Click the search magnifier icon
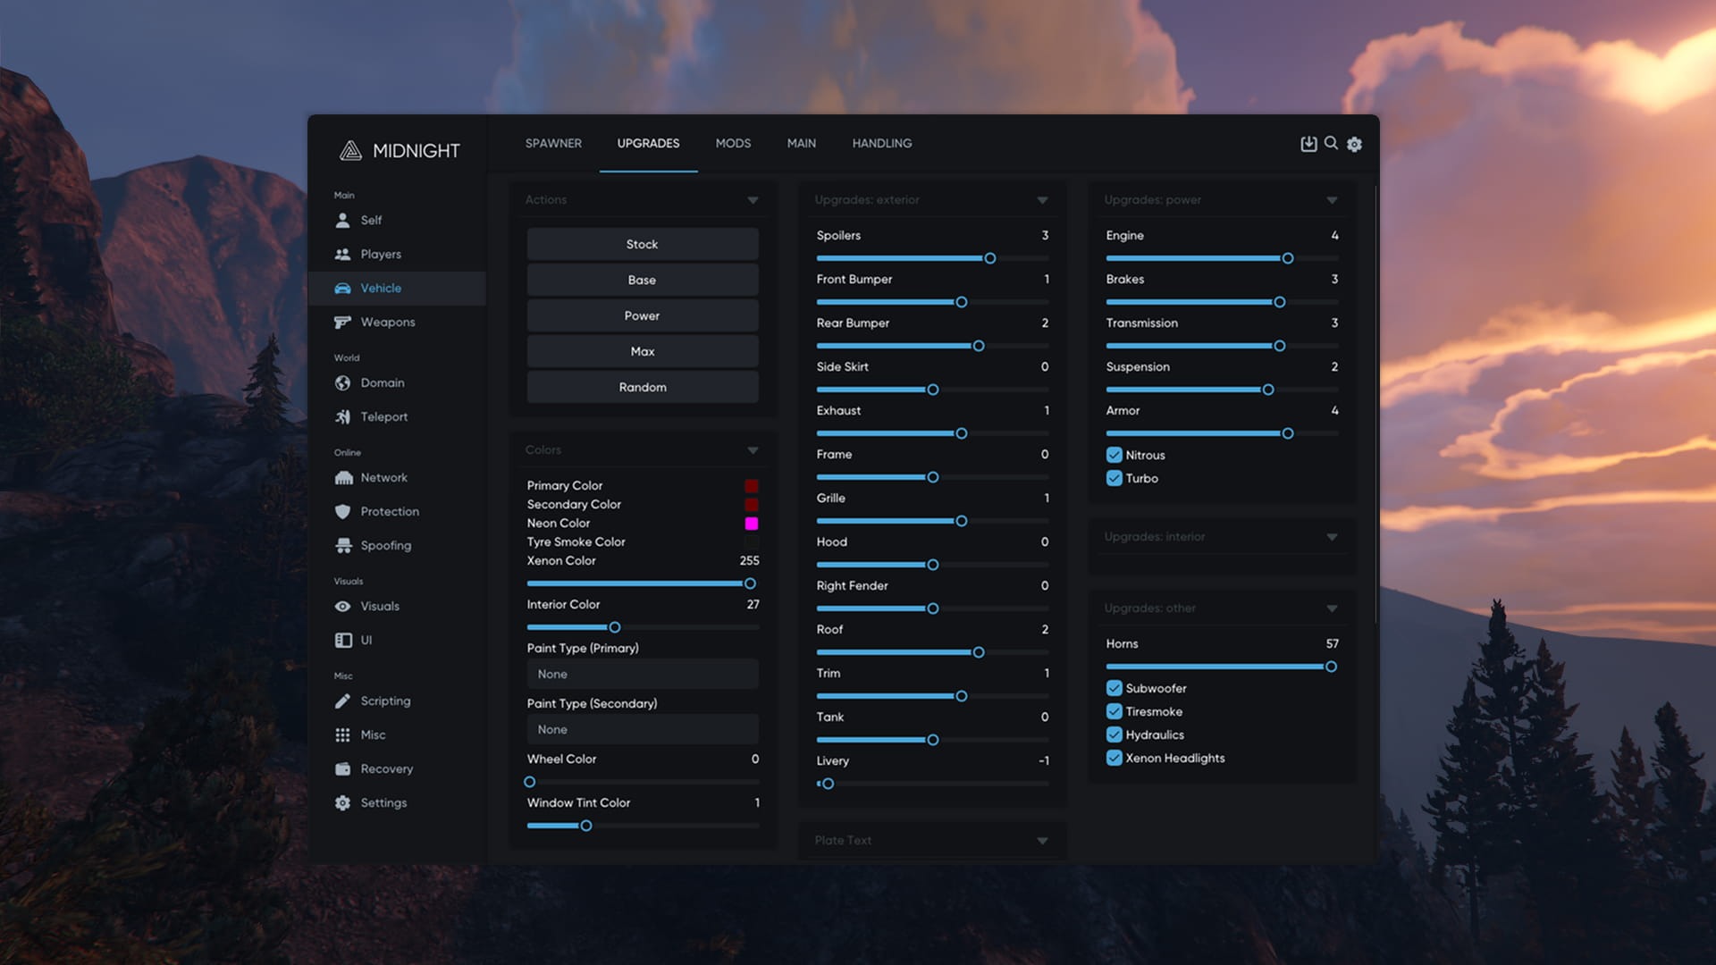 pyautogui.click(x=1331, y=143)
